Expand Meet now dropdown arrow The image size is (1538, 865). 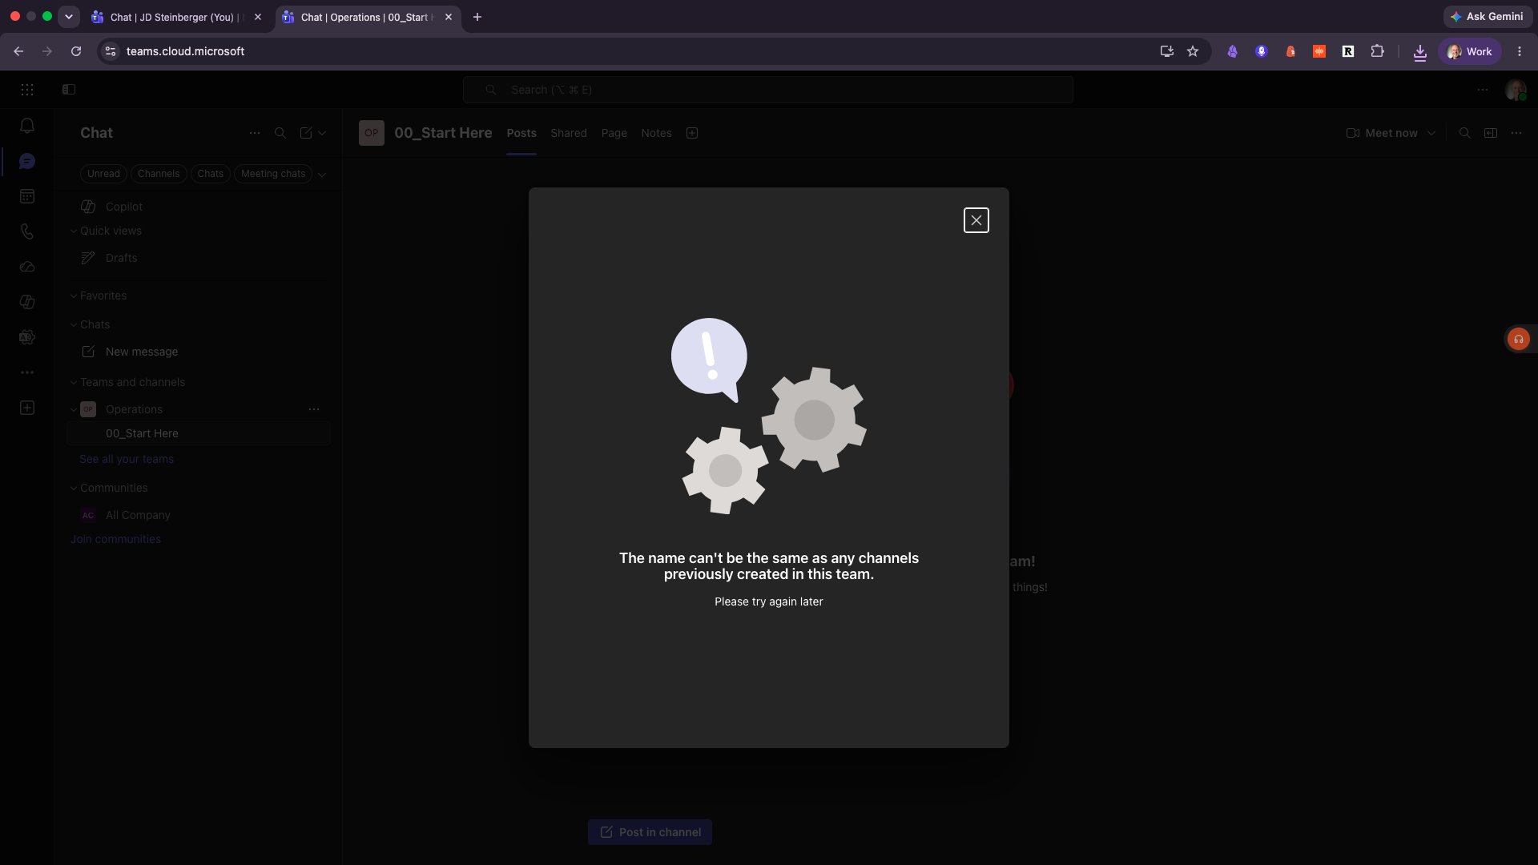pos(1431,133)
